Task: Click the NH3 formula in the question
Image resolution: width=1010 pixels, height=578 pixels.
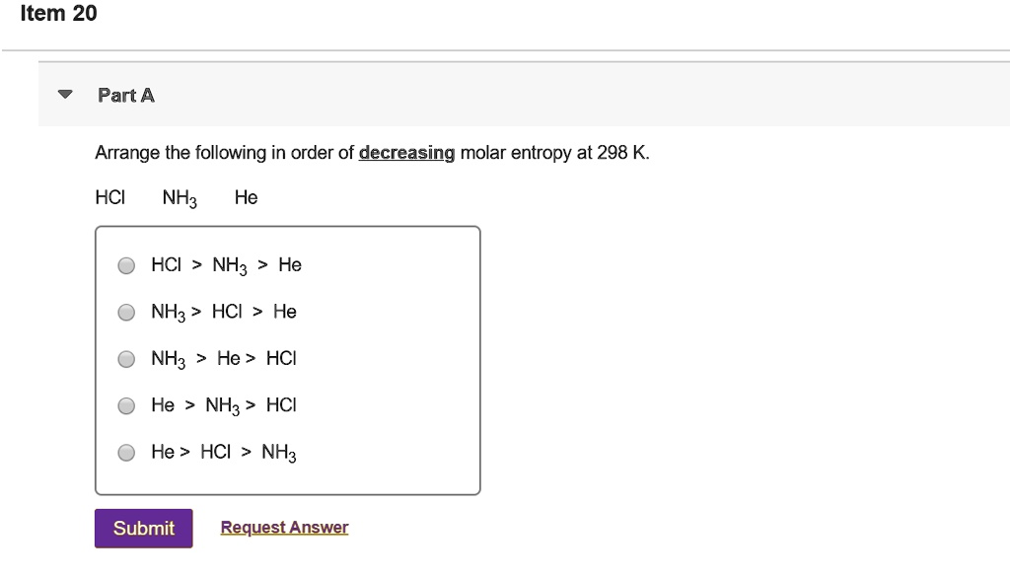Action: pyautogui.click(x=178, y=197)
